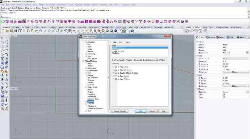Image resolution: width=250 pixels, height=139 pixels.
Task: Expand the Appearance tree node
Action: click(x=86, y=68)
